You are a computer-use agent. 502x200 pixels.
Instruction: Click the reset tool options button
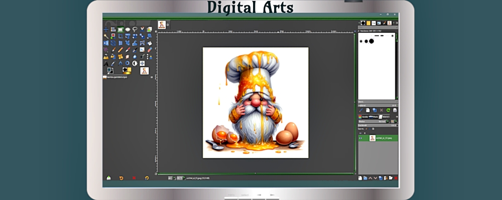click(147, 177)
